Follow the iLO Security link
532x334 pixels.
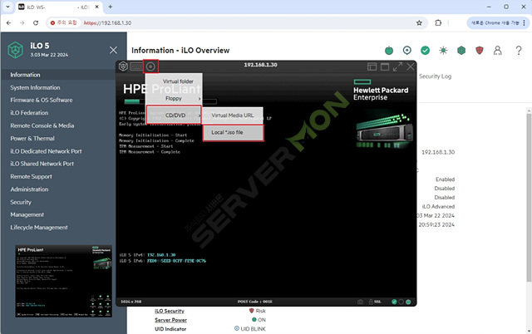170,311
